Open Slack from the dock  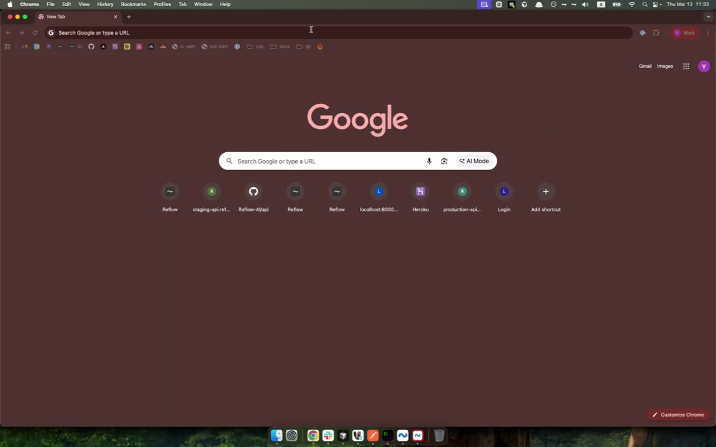[x=328, y=436]
